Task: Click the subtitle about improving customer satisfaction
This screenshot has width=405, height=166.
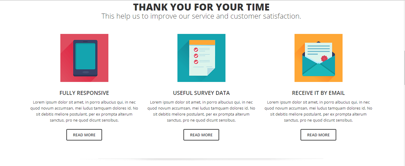Action: tap(201, 16)
